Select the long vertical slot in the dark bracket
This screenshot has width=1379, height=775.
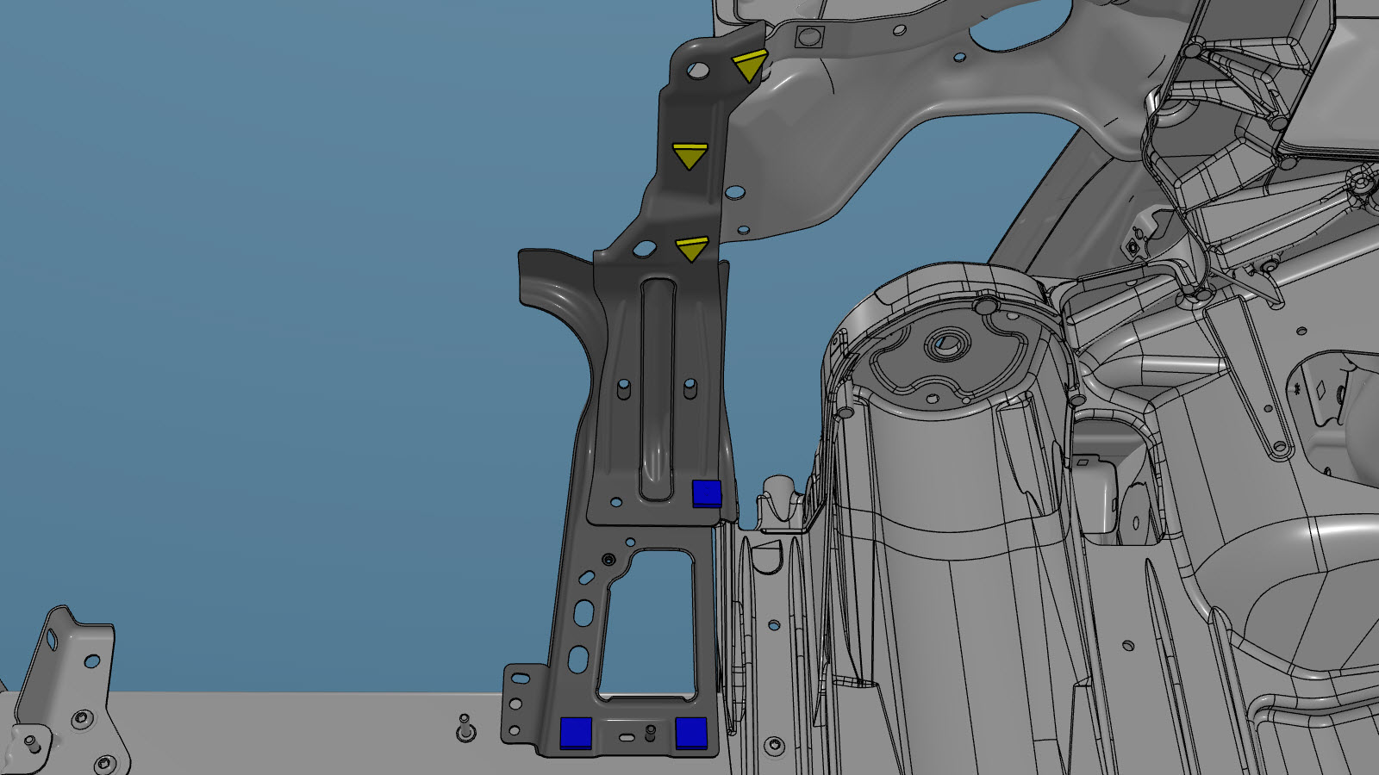click(658, 387)
